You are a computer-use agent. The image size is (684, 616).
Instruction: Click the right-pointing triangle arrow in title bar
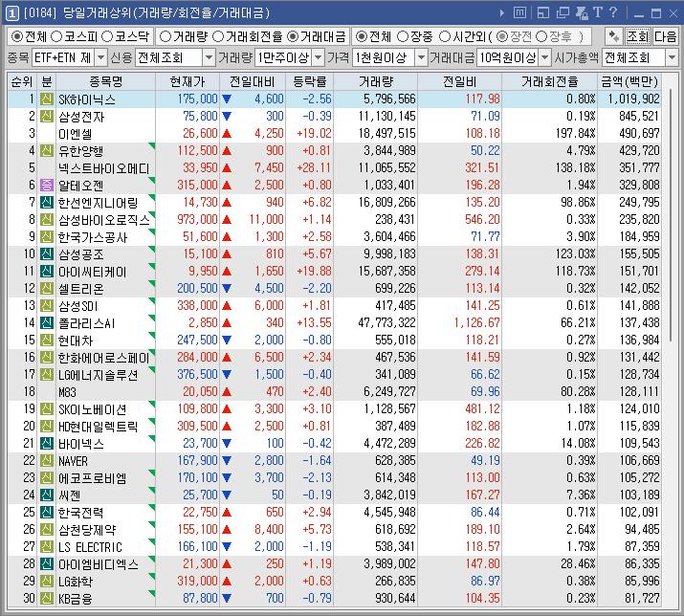(x=501, y=13)
